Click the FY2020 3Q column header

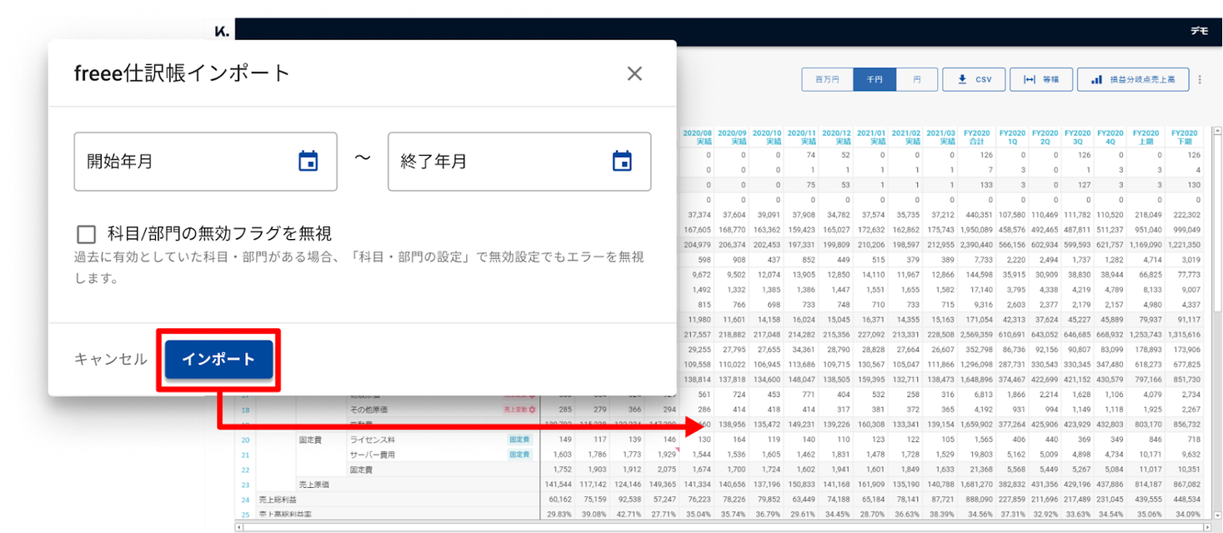(x=1077, y=137)
